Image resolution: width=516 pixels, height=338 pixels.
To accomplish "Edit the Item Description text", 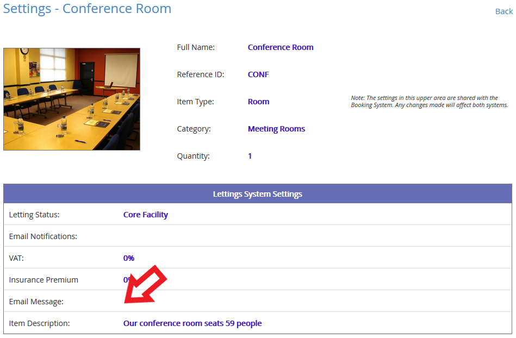I will pyautogui.click(x=192, y=323).
